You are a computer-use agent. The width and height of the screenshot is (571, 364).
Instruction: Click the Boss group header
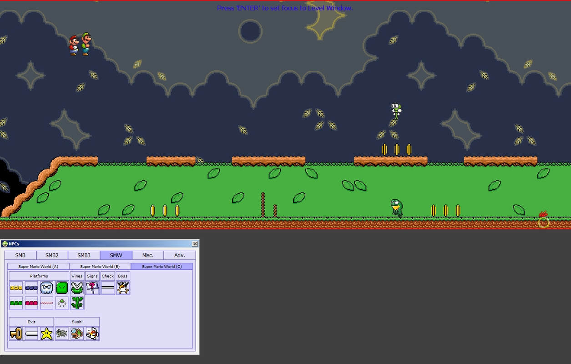[x=123, y=276]
